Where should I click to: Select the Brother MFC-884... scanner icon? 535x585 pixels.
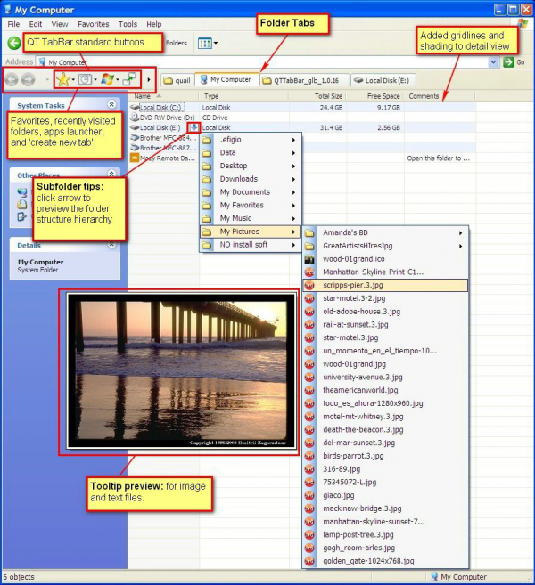tap(135, 138)
